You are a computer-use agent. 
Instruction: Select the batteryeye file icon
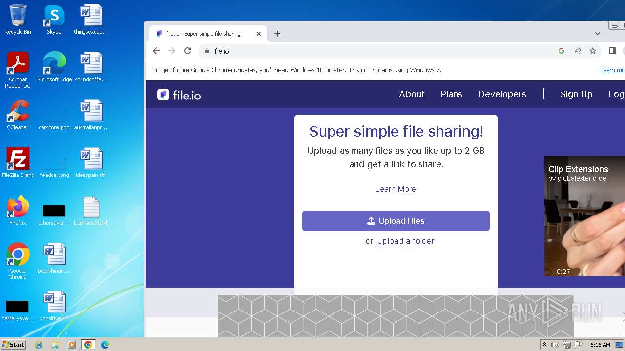pos(18,310)
